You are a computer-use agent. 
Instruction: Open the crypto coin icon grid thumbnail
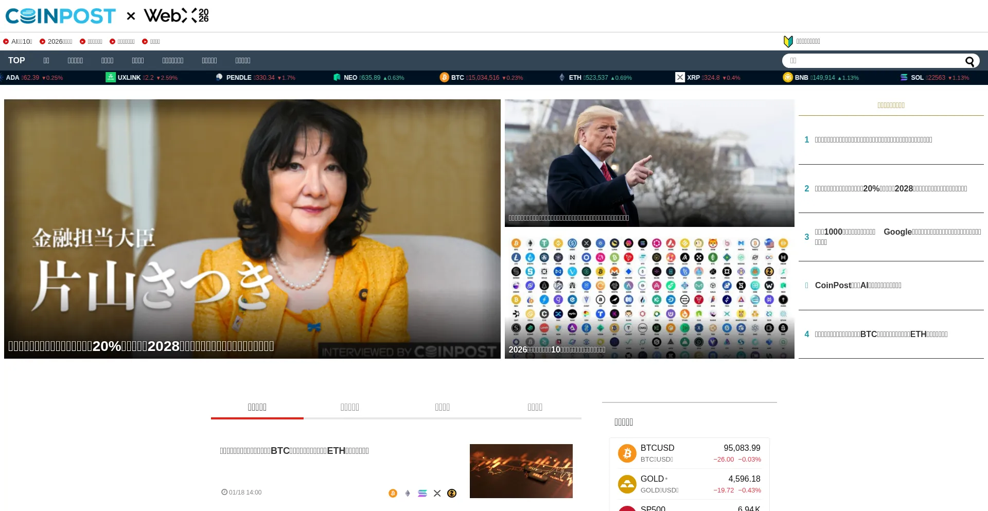coord(649,295)
